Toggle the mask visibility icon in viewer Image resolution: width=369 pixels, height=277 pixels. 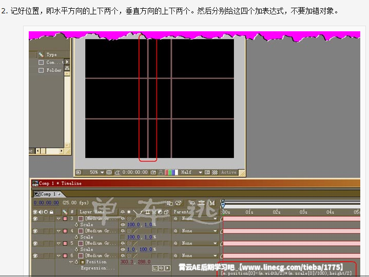pyautogui.click(x=117, y=172)
